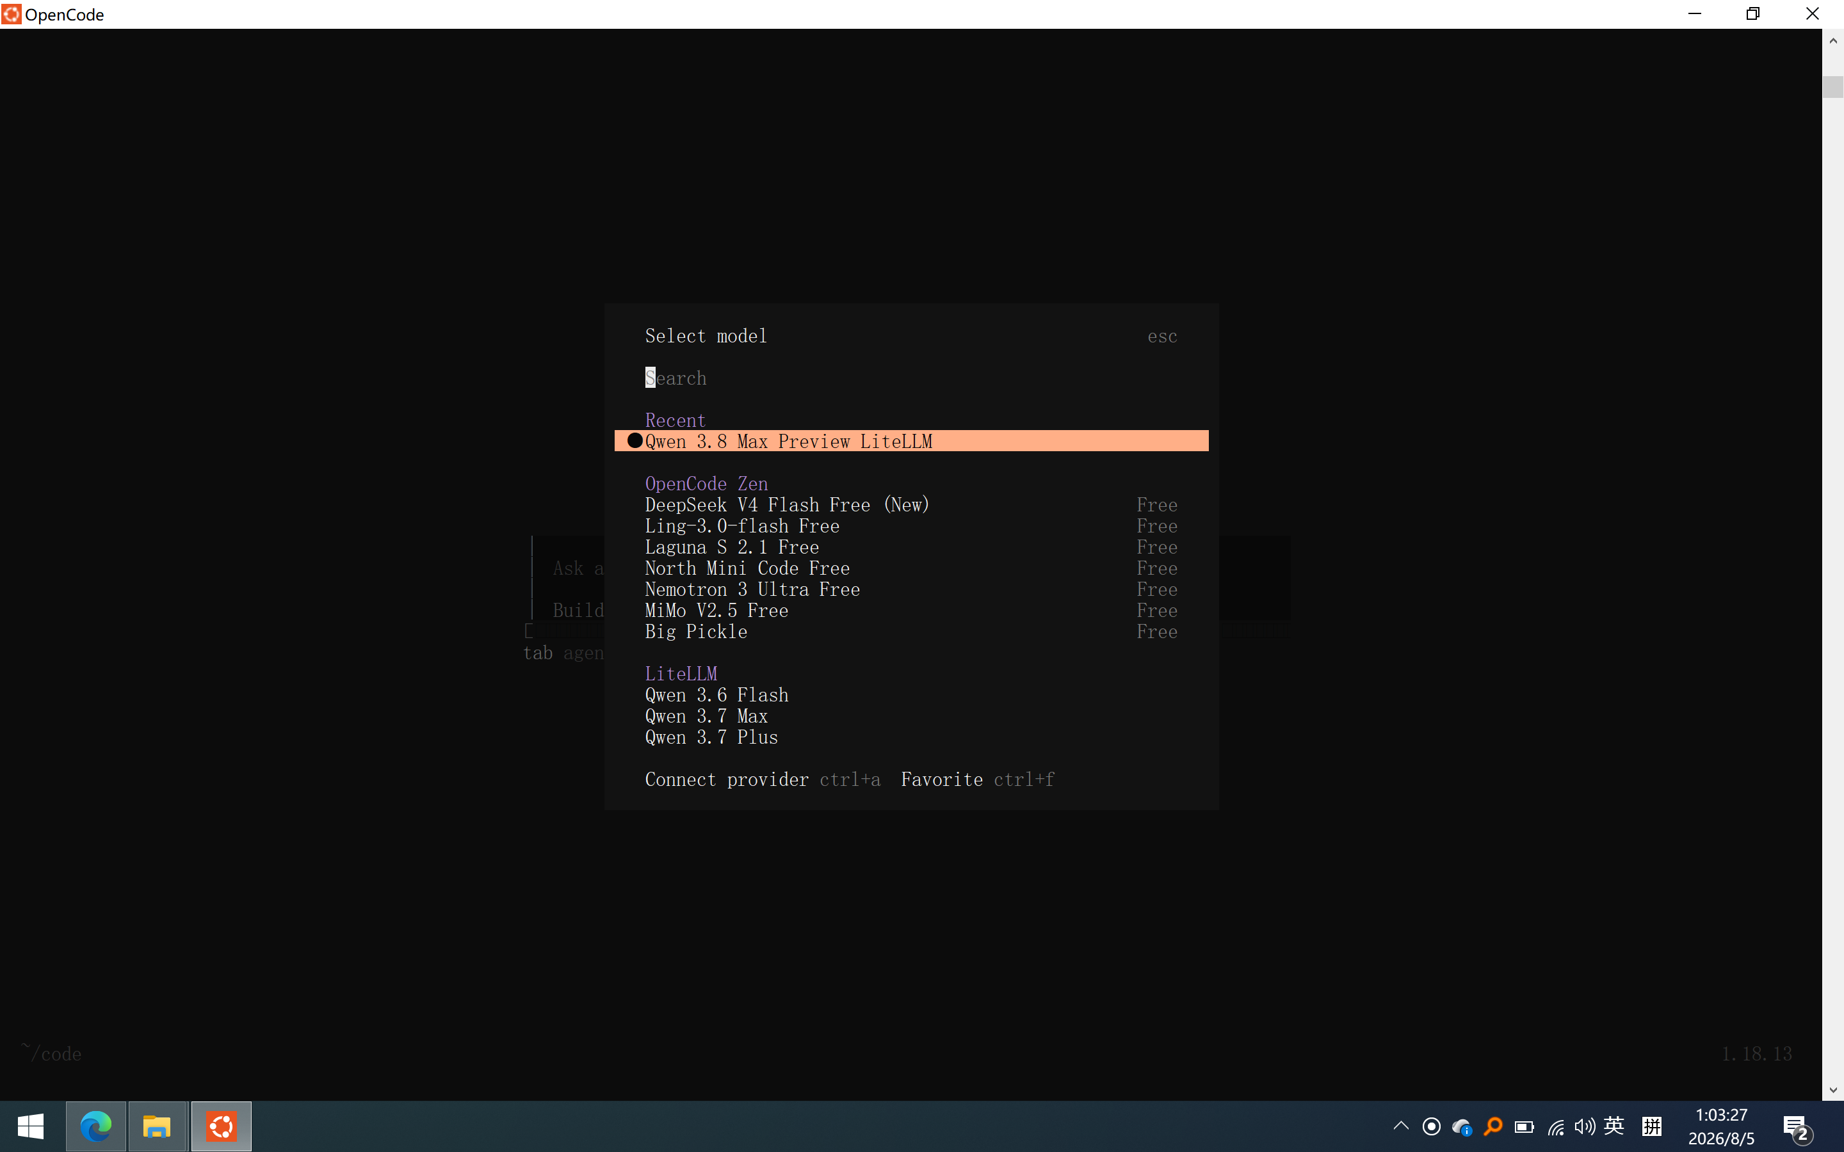This screenshot has height=1152, width=1844.
Task: Click the Free label beside Big Pickle
Action: [1157, 632]
